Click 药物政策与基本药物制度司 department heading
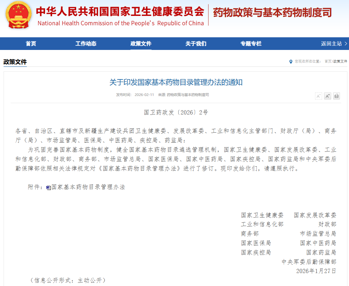The image size is (349, 286). click(272, 13)
